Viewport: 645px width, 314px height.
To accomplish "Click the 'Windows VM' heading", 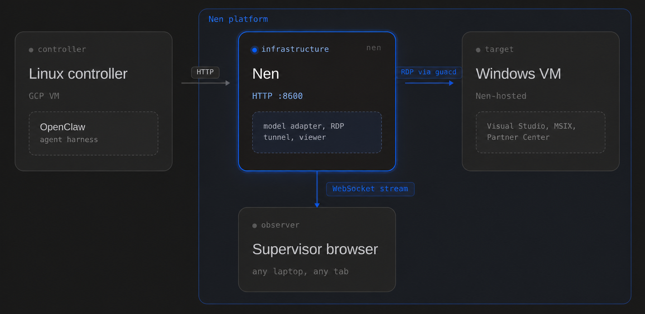I will [518, 74].
